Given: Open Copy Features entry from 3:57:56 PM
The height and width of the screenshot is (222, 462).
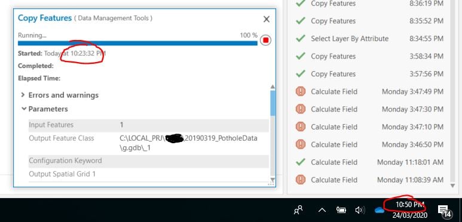Looking at the screenshot, I should point(369,74).
